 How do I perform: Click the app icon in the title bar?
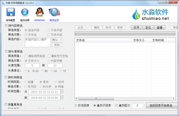[3, 3]
